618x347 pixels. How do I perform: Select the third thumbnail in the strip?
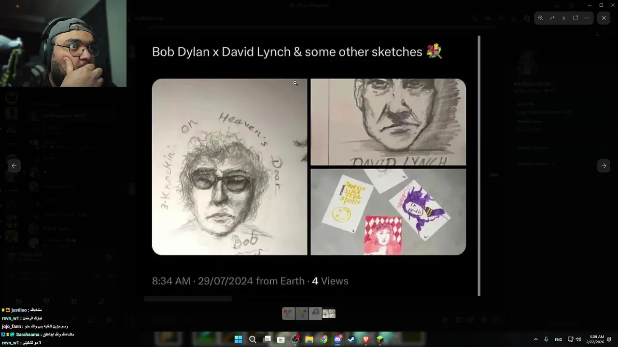(x=315, y=314)
